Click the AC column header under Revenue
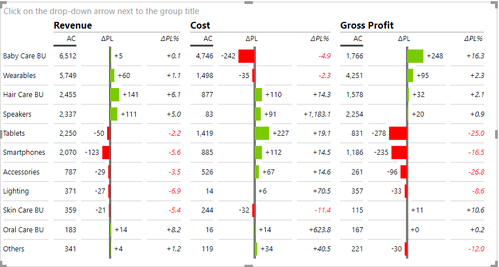This screenshot has width=499, height=267. tap(71, 39)
